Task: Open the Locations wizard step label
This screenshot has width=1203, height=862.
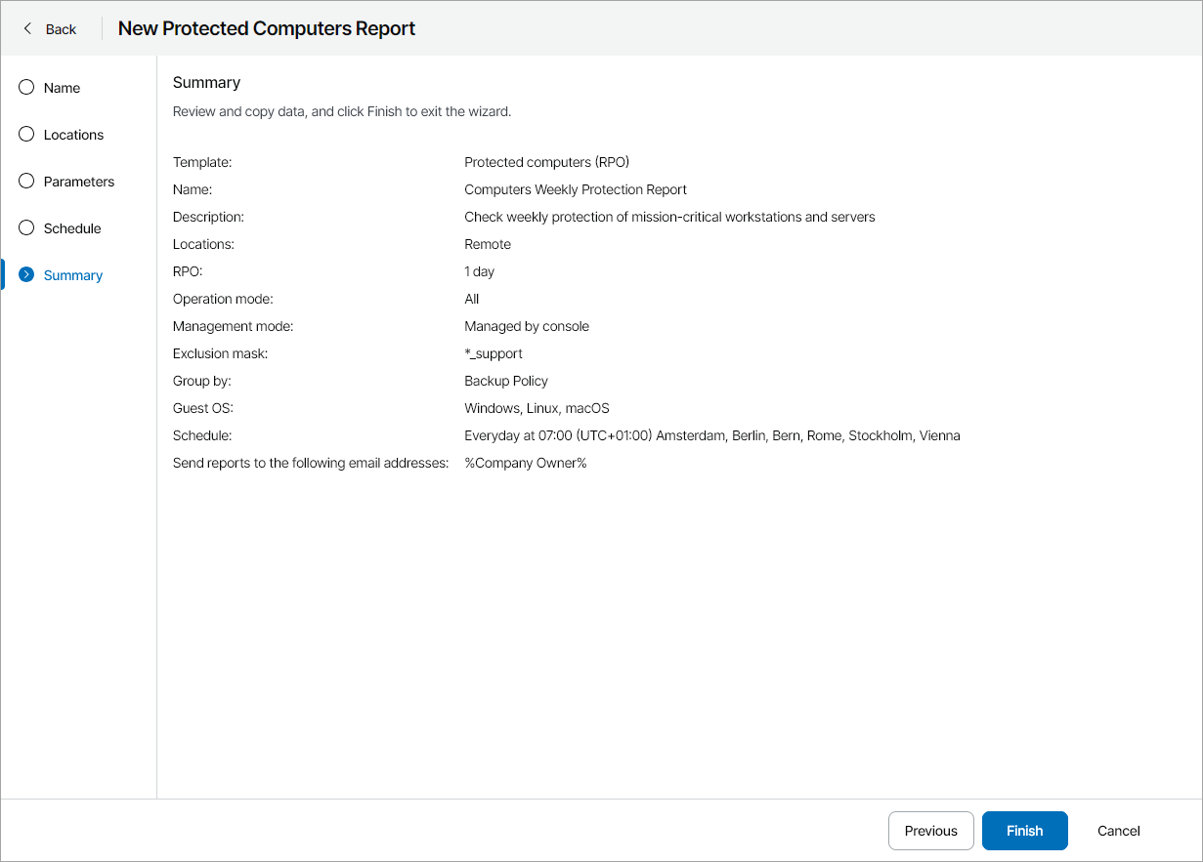Action: (x=73, y=135)
